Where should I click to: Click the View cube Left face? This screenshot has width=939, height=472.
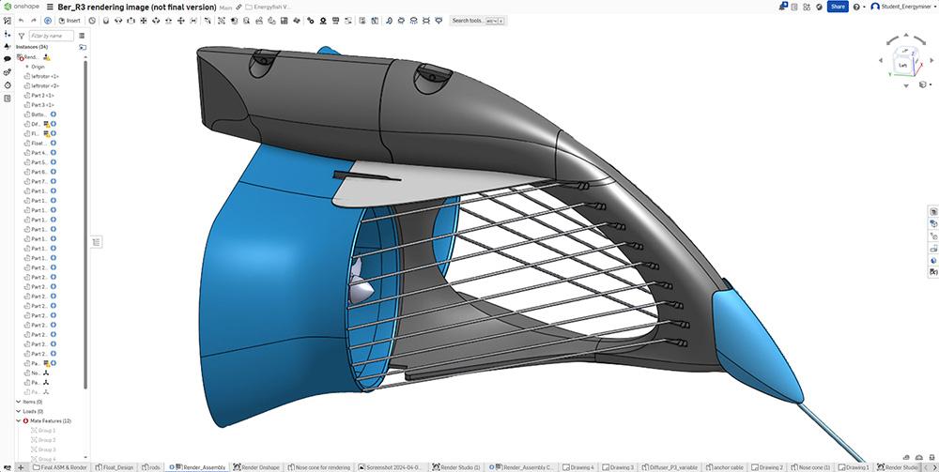(x=902, y=65)
